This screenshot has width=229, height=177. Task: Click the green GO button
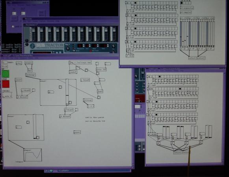point(6,74)
